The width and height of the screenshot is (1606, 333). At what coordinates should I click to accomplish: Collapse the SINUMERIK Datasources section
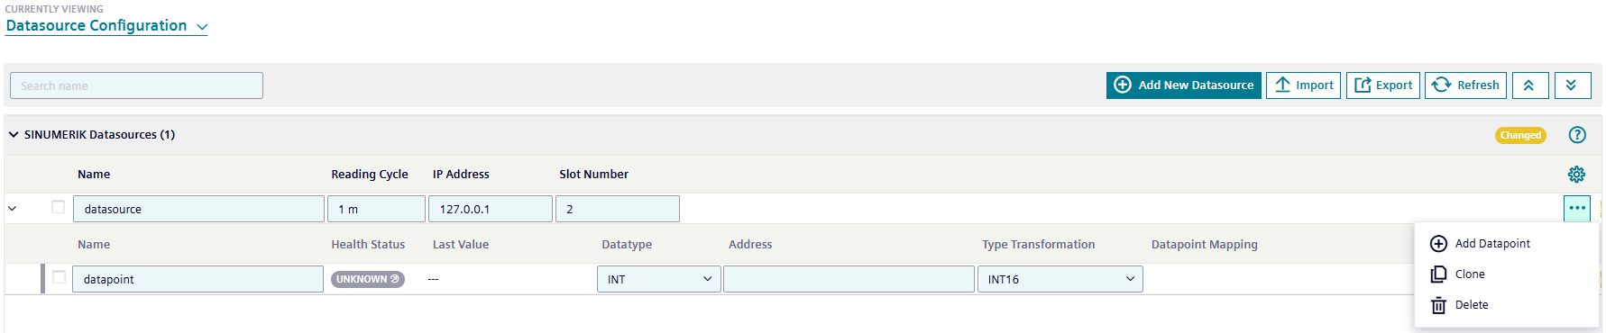pyautogui.click(x=14, y=135)
